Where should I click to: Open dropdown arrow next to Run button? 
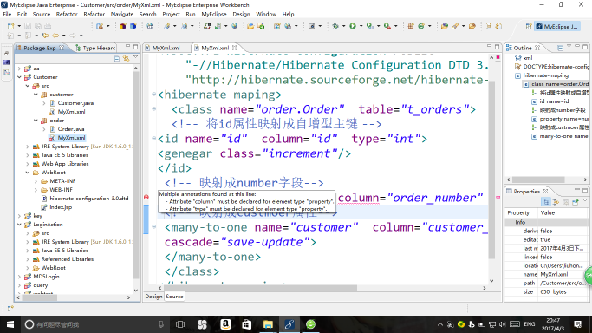click(x=361, y=26)
